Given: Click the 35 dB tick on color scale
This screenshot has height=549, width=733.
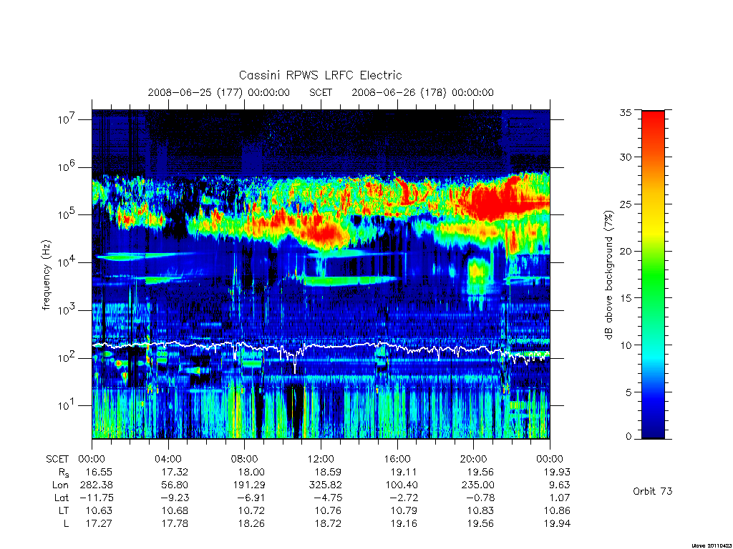Looking at the screenshot, I should [625, 112].
